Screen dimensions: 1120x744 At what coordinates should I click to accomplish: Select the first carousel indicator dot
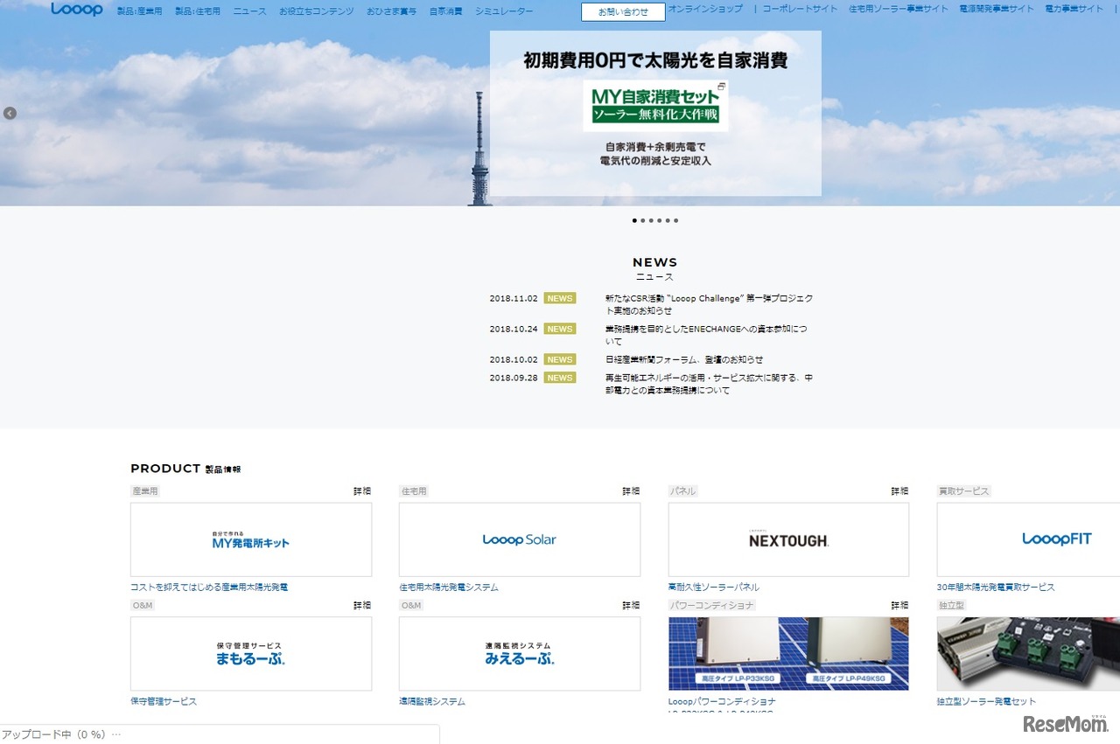(x=634, y=220)
